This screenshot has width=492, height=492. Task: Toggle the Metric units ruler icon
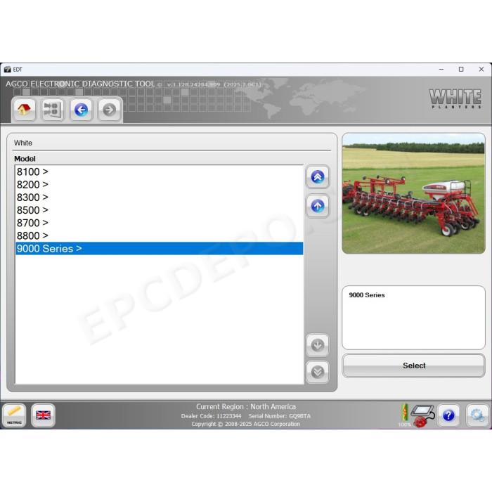(x=14, y=415)
